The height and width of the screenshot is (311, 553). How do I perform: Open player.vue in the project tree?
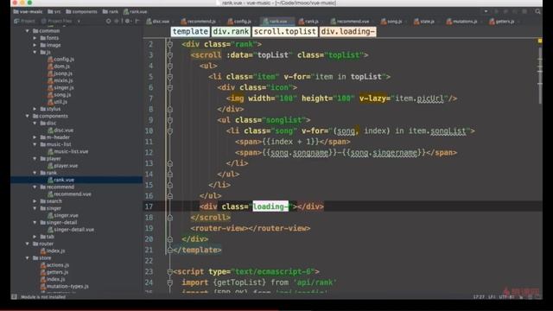[x=62, y=165]
